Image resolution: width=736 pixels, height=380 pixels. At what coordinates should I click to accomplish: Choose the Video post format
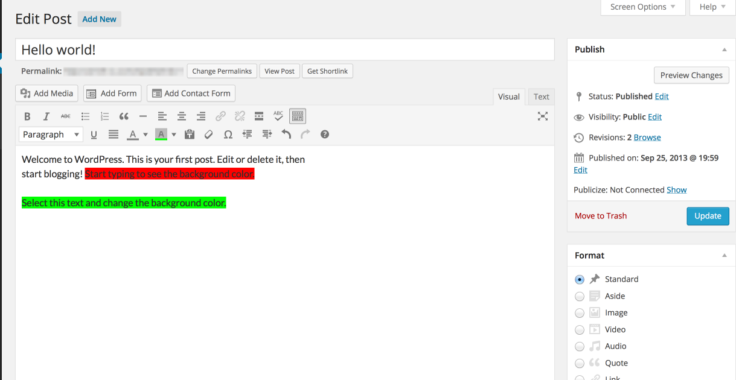tap(580, 330)
